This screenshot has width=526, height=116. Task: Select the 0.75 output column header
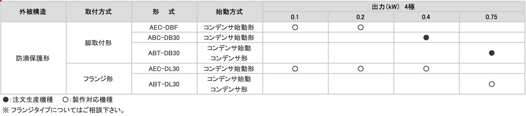492,17
